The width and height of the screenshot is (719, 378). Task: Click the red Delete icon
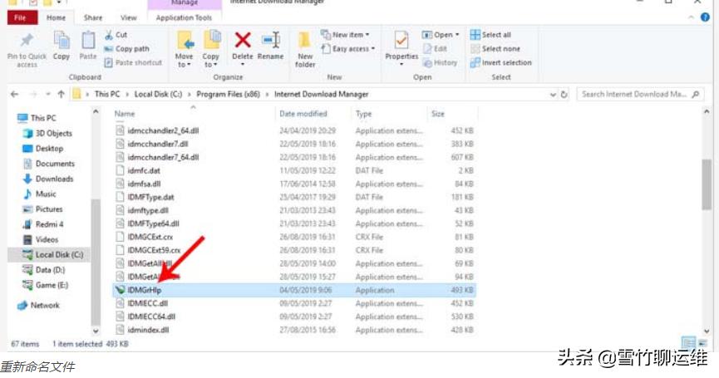tap(242, 42)
